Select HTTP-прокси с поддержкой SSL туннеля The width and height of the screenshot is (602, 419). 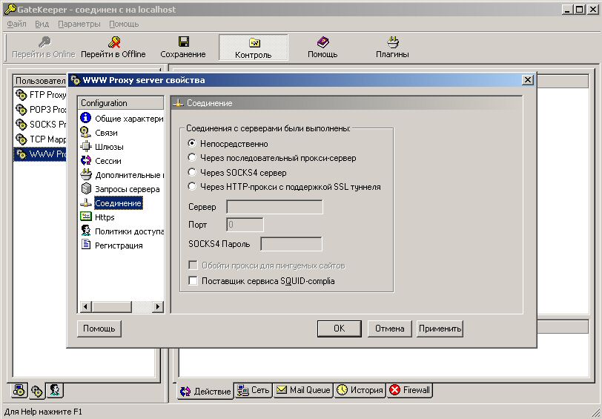tap(192, 187)
